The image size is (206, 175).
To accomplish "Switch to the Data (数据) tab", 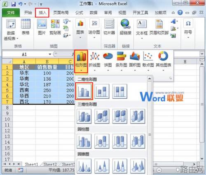I will point(94,13).
